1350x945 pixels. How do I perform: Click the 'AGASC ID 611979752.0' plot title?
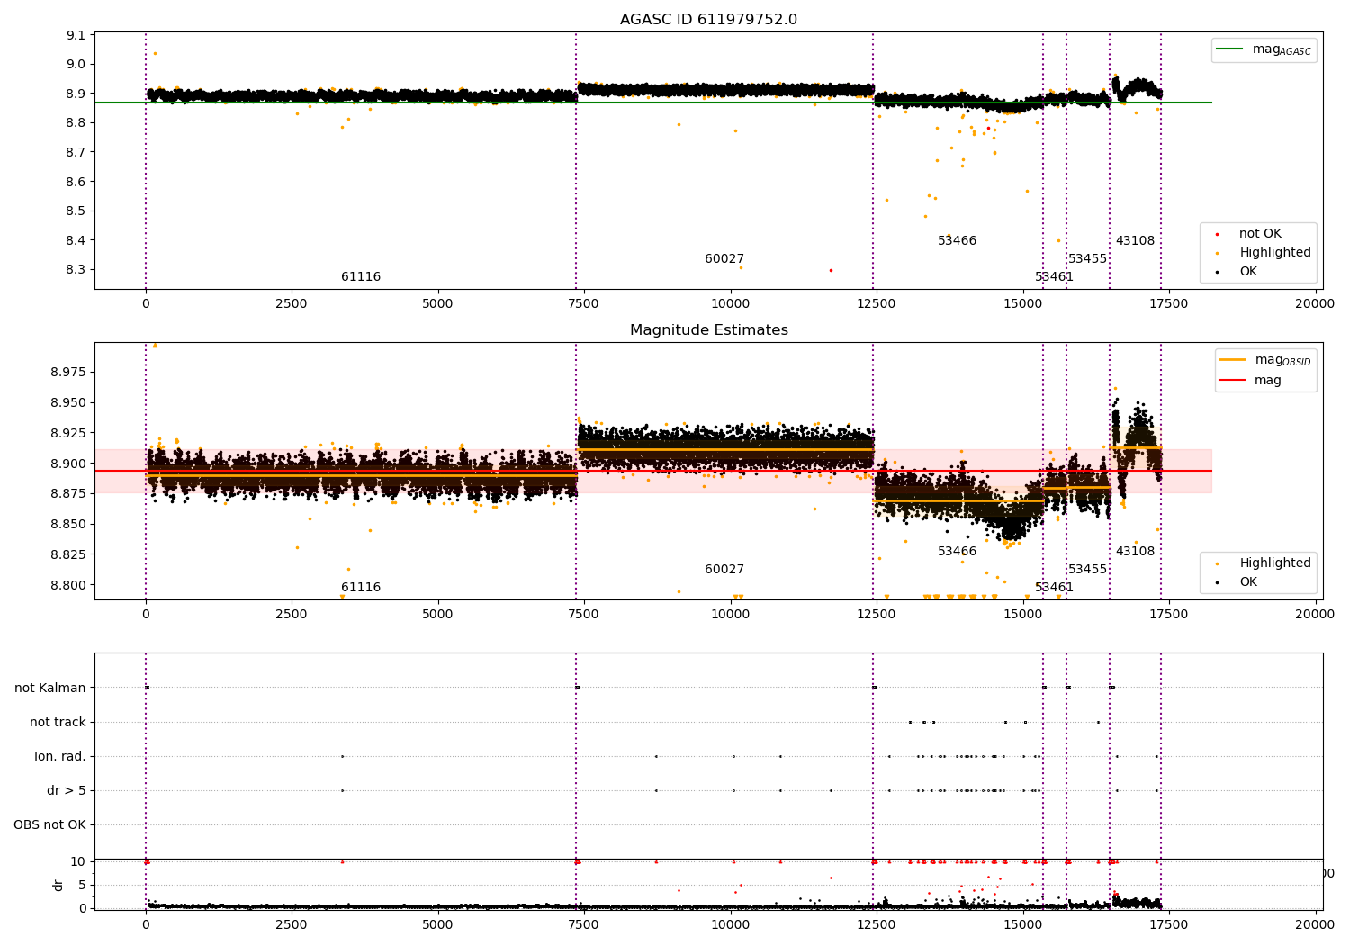click(708, 20)
